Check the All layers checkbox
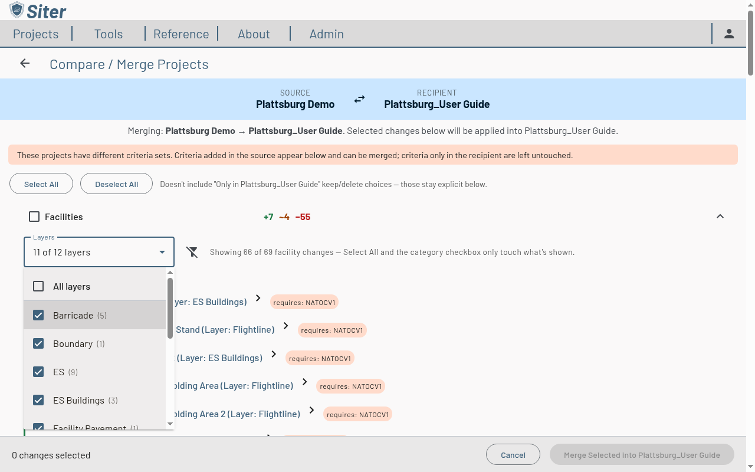Image resolution: width=755 pixels, height=472 pixels. [38, 286]
